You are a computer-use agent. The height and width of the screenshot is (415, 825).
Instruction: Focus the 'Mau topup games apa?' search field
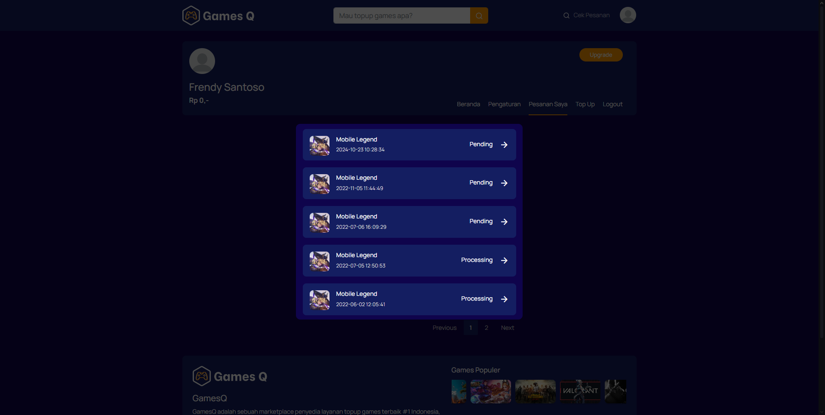click(402, 15)
